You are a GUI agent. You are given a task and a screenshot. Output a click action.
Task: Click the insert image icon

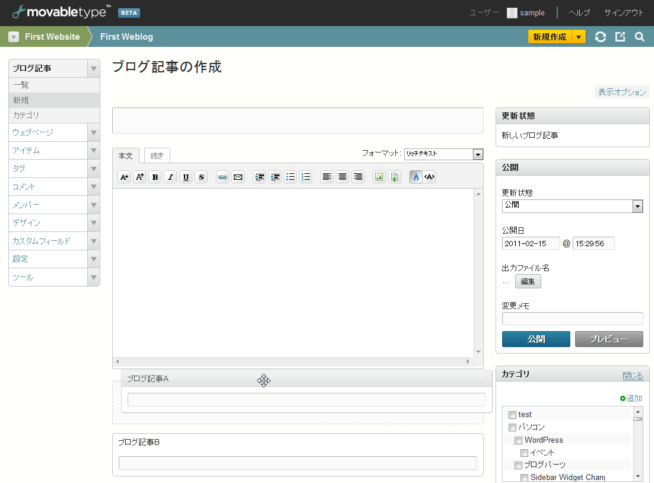[379, 177]
